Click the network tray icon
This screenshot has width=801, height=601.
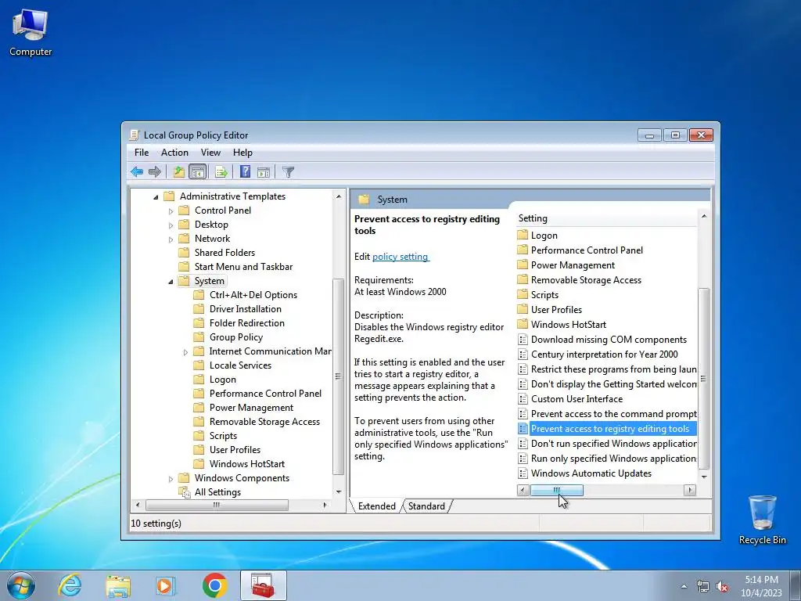pyautogui.click(x=703, y=587)
